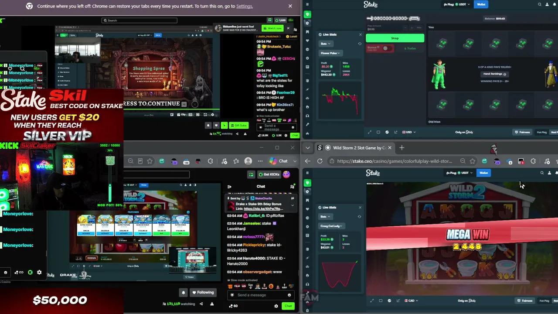Close the Wild Storm 2 browser tab
This screenshot has width=558, height=314.
pos(390,148)
